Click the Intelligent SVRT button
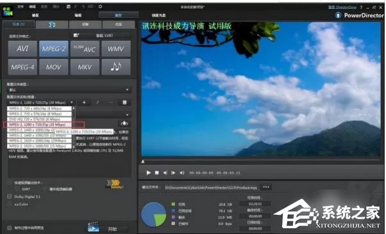 [x=101, y=36]
